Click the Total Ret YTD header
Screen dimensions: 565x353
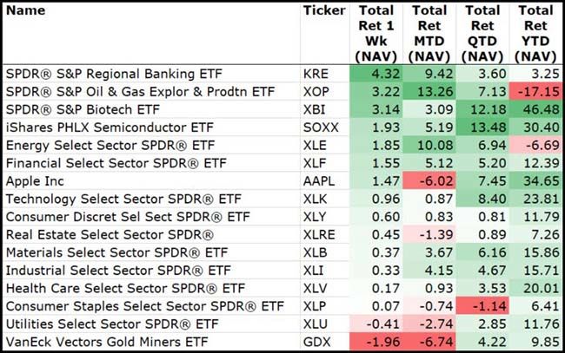(x=535, y=33)
